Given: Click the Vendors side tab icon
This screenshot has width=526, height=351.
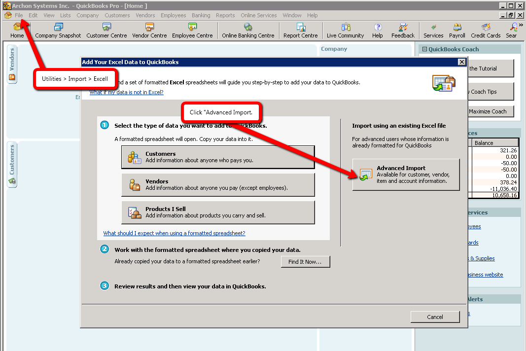Looking at the screenshot, I should pos(12,77).
